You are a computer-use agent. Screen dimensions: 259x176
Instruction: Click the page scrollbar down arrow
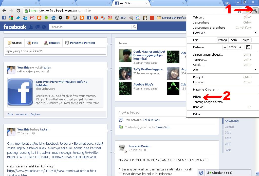257,173
